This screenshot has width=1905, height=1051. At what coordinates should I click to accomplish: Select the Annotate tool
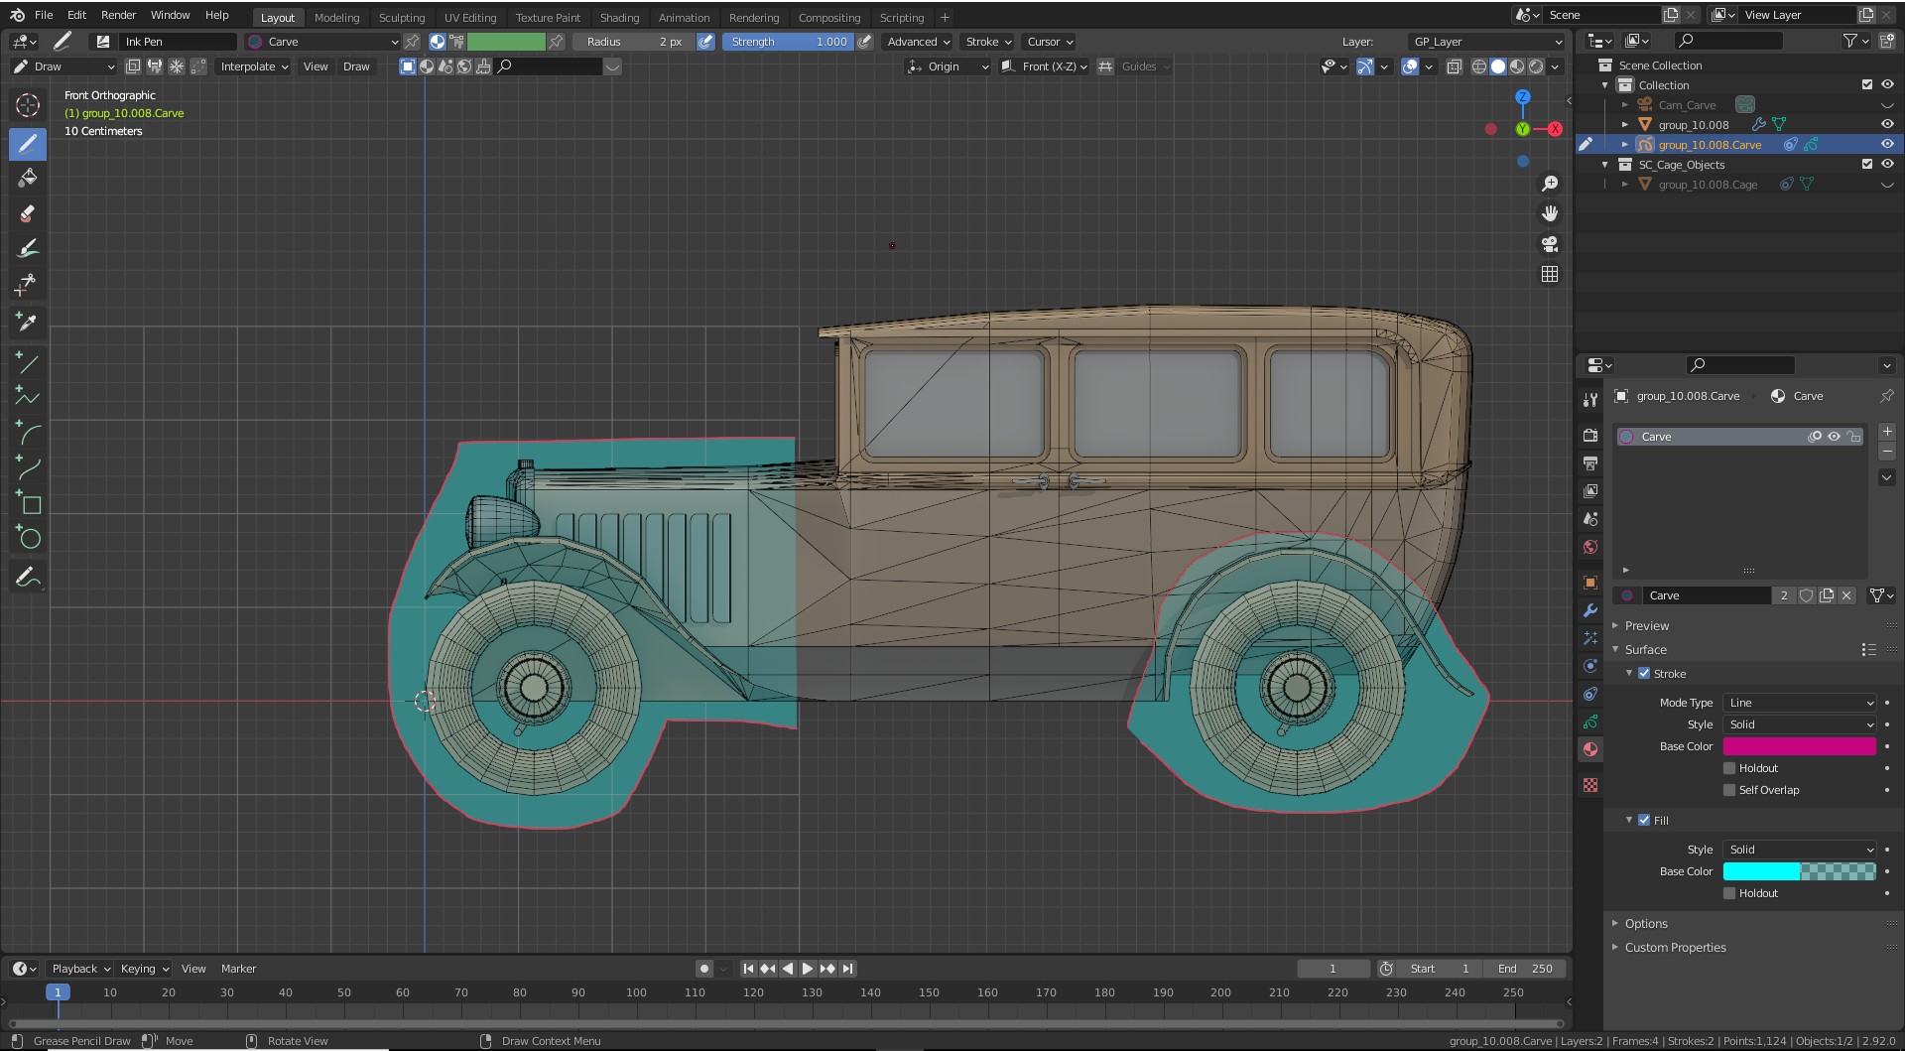click(28, 577)
